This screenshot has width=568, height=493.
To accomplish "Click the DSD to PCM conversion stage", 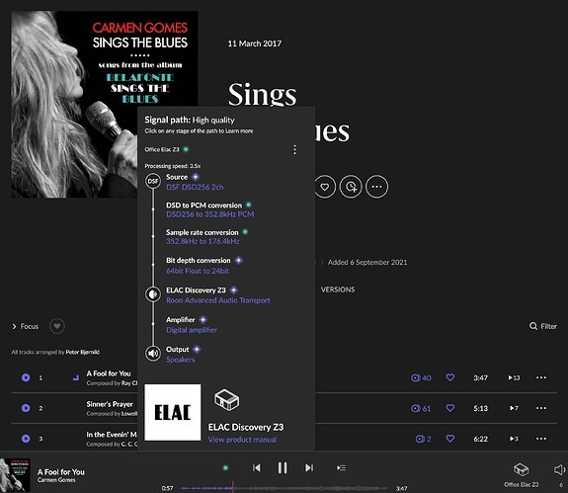I will (210, 209).
